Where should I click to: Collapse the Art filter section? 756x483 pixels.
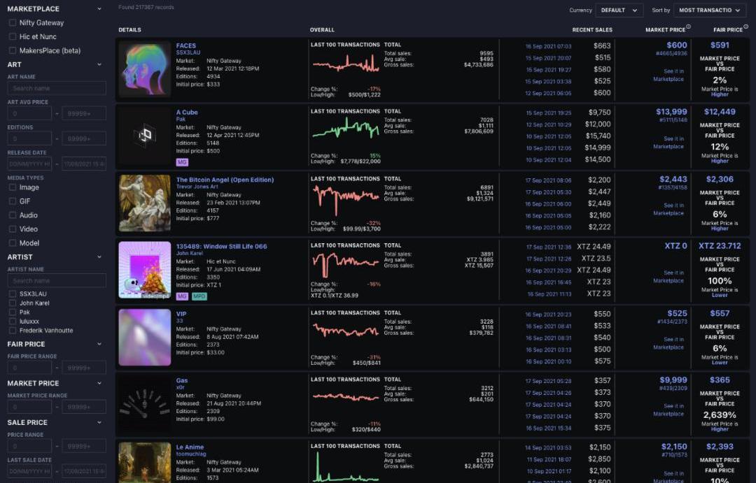(x=99, y=64)
